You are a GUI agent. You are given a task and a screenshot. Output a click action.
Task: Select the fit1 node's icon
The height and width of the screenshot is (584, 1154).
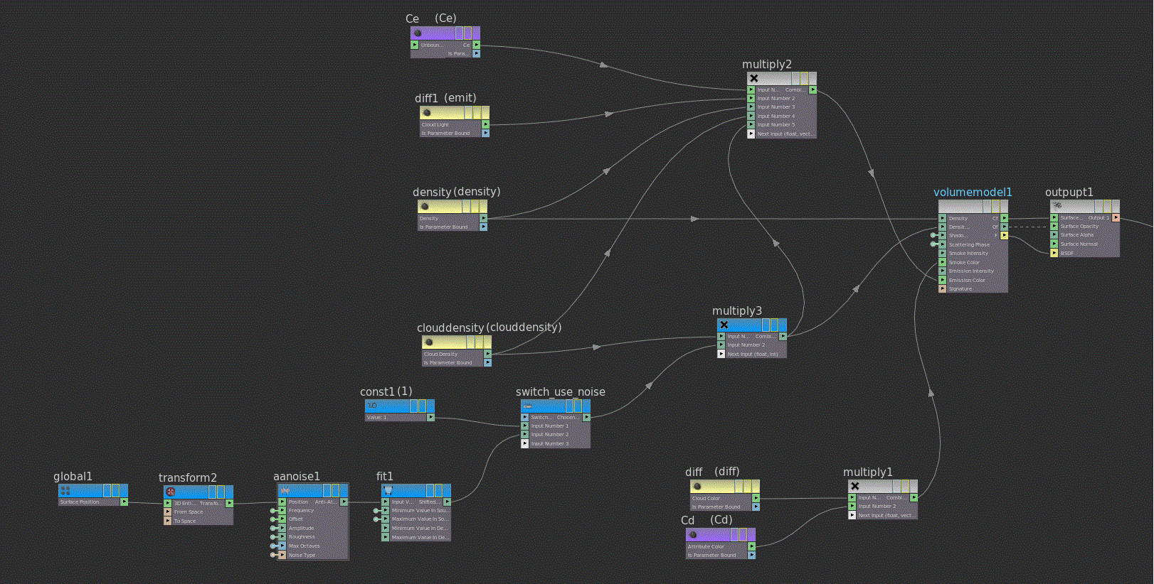click(388, 491)
